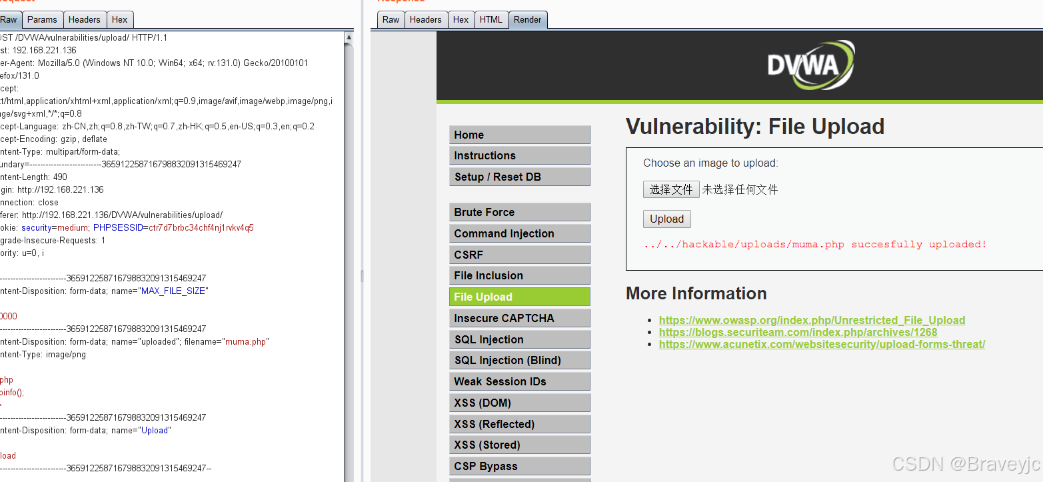This screenshot has height=482, width=1043.
Task: Click the DVWA logo
Action: tap(810, 65)
